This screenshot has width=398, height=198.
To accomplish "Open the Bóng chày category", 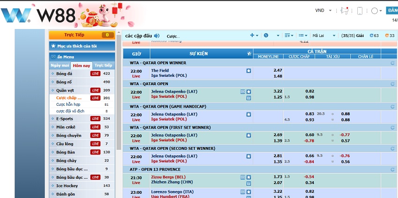I will pos(82,161).
